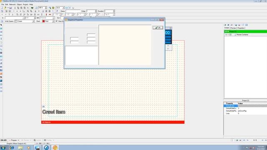Toggle the View checkbox in toolbar

57,21
